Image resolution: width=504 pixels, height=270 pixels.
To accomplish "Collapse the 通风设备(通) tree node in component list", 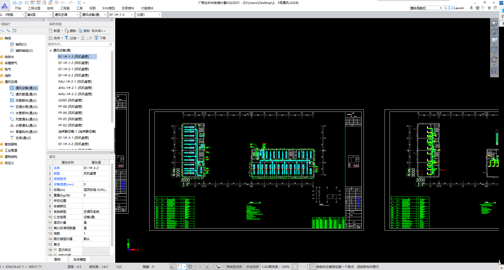I will 51,50.
